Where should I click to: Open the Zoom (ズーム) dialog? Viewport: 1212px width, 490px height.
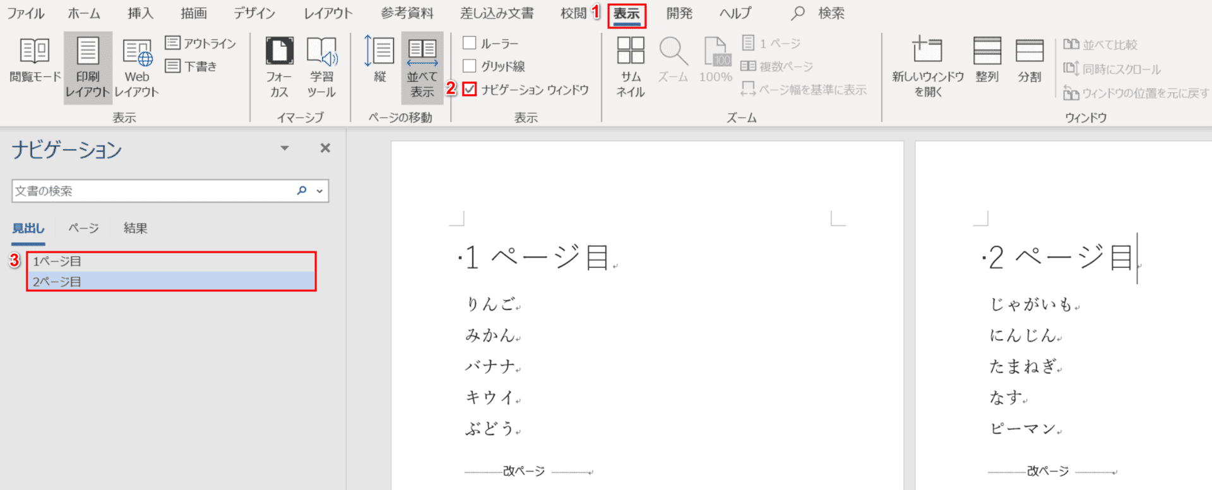673,60
